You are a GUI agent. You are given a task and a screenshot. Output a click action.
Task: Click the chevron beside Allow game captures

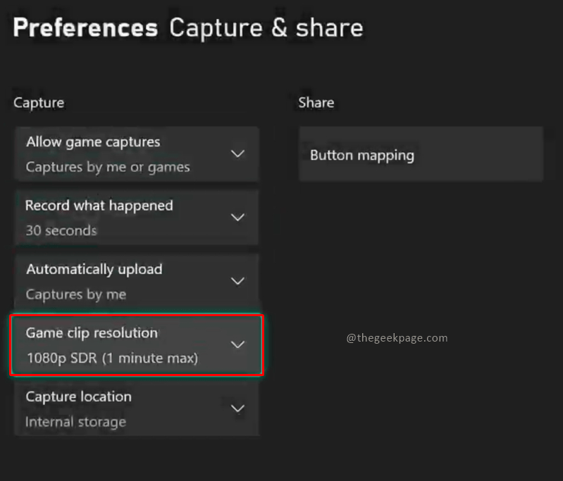tap(238, 154)
